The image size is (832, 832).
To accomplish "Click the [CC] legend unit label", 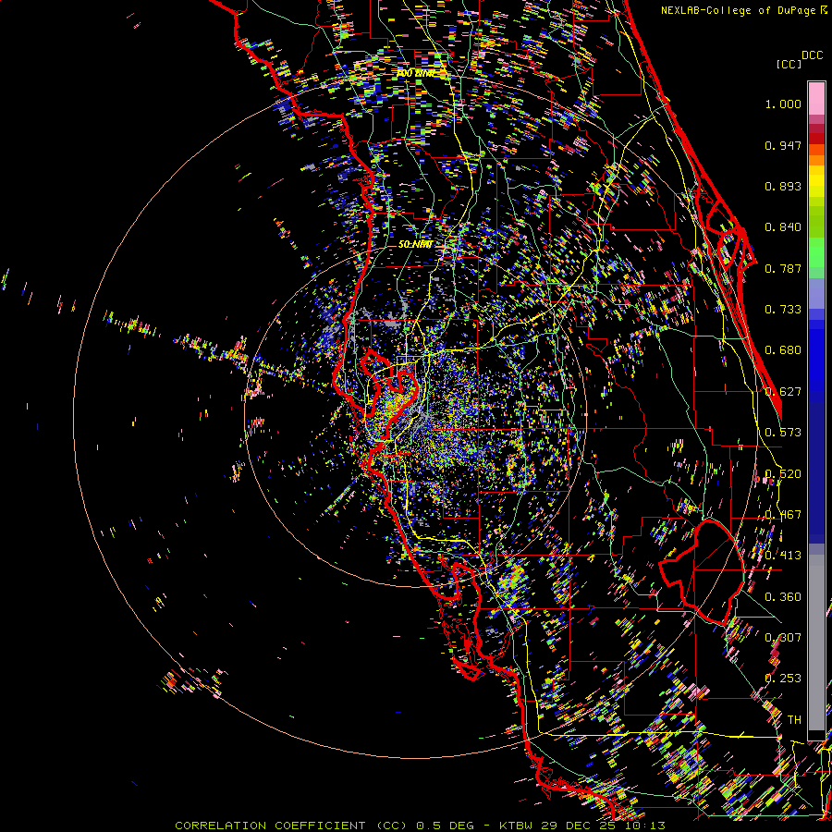I will (x=788, y=64).
